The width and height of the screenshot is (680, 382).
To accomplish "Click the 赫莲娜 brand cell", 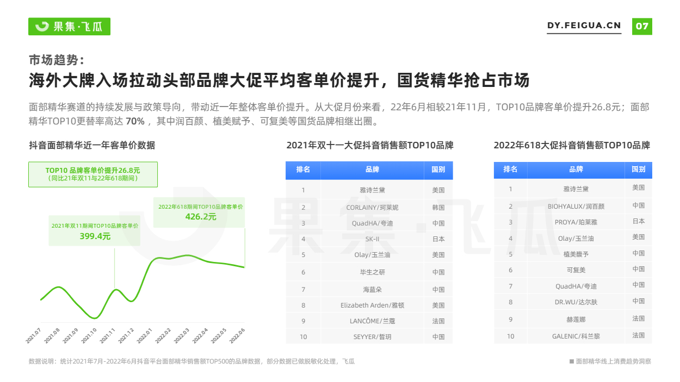I will point(576,320).
